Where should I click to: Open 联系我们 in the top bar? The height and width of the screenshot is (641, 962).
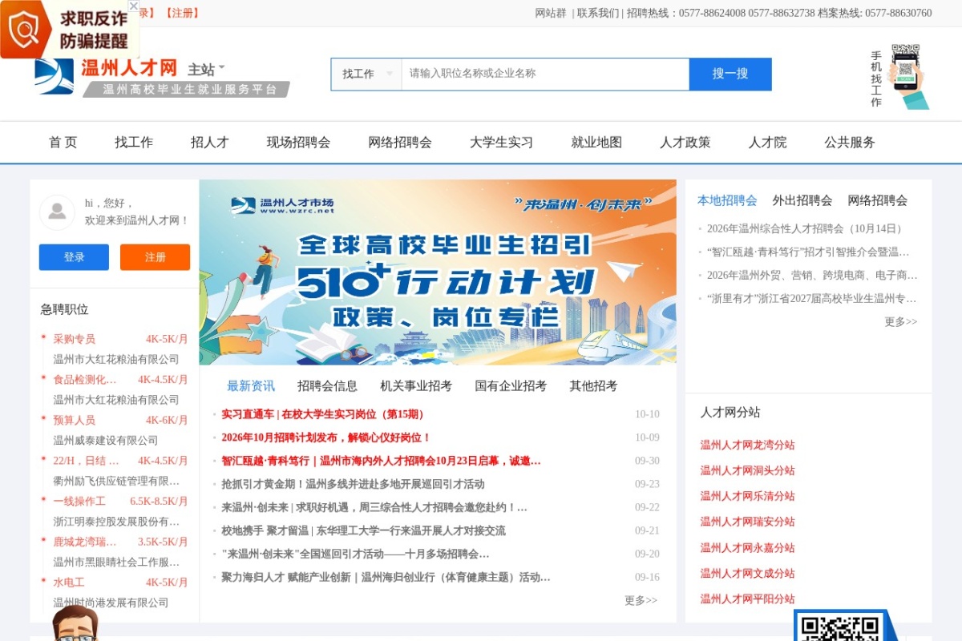tap(598, 13)
